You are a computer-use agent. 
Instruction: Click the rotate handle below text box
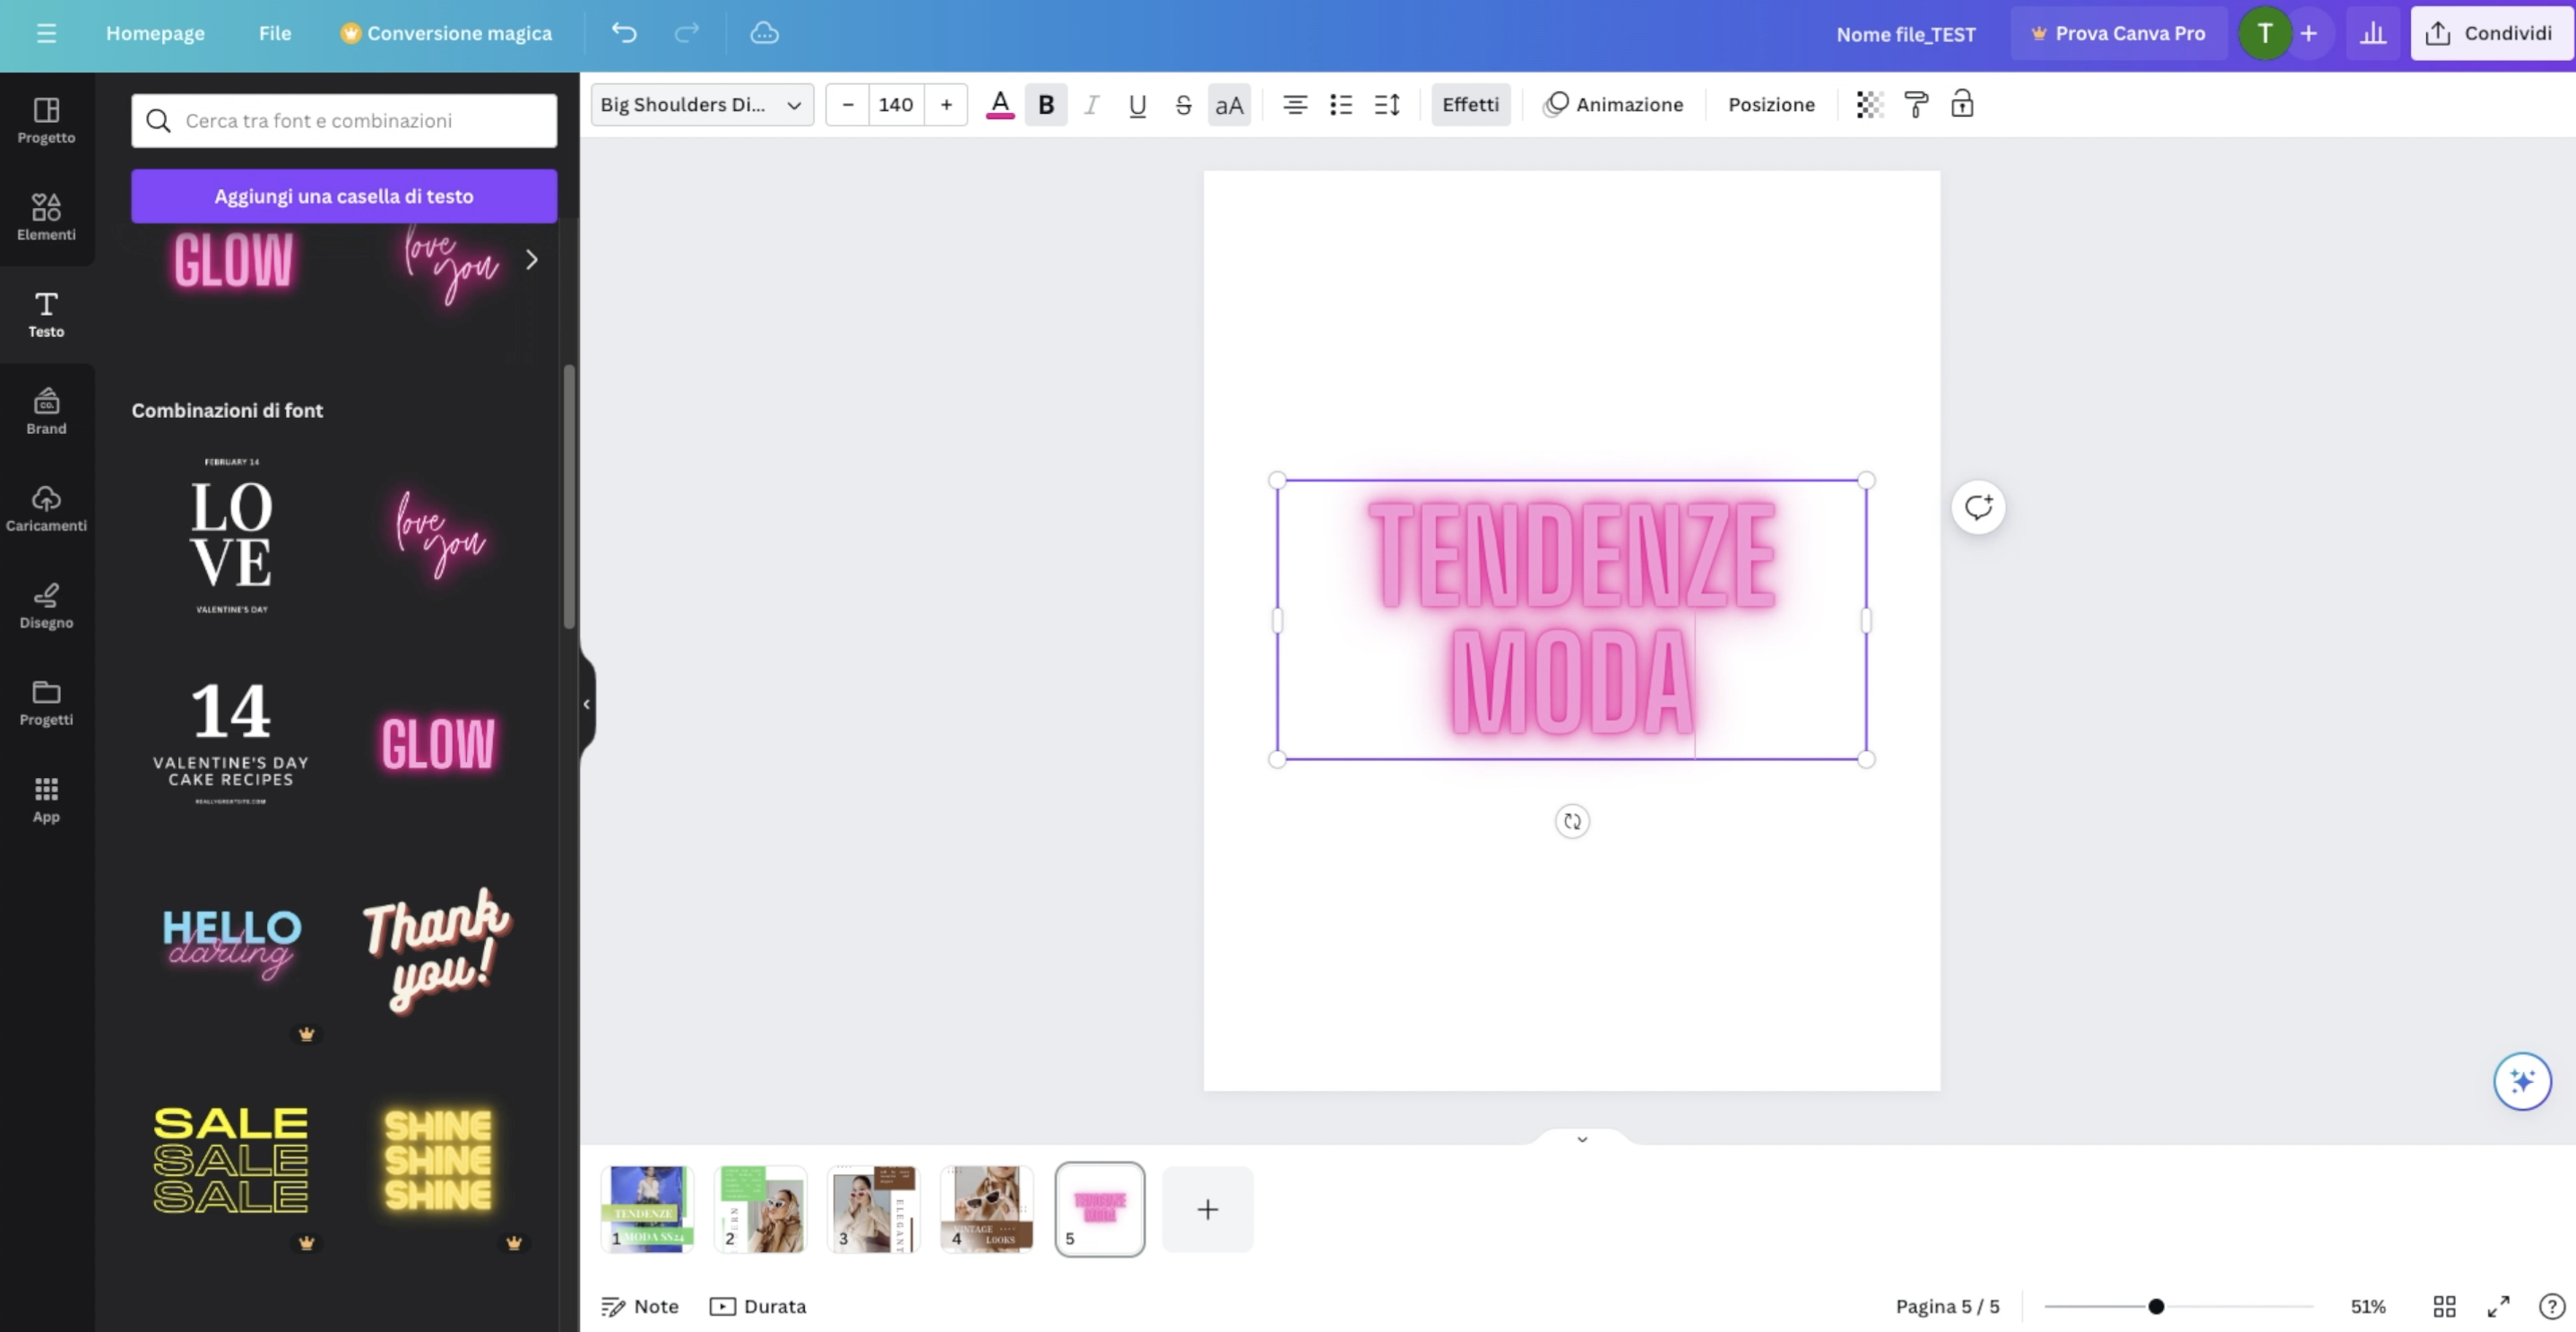1571,821
